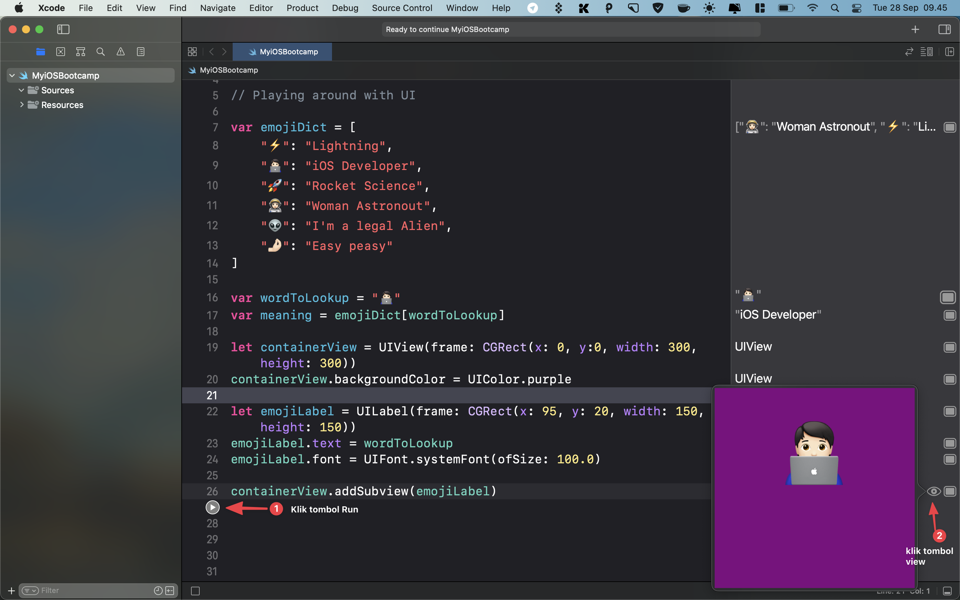Viewport: 960px width, 600px height.
Task: Collapse the Sources folder
Action: coord(21,90)
